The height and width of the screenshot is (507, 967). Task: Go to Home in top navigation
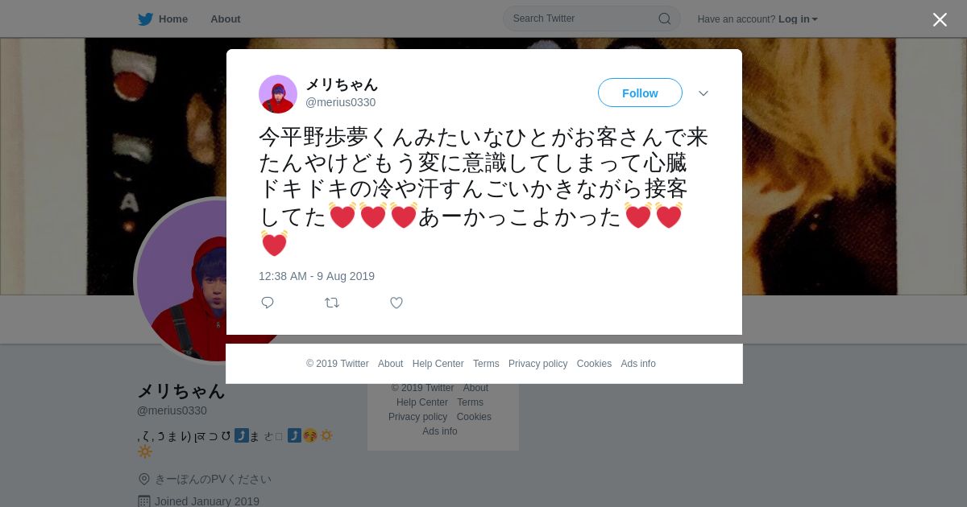coord(173,19)
